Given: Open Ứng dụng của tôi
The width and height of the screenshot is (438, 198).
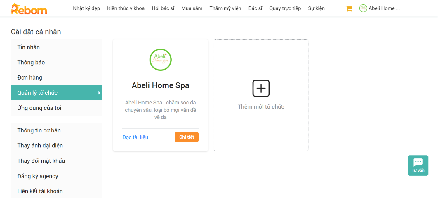Looking at the screenshot, I should (x=57, y=108).
